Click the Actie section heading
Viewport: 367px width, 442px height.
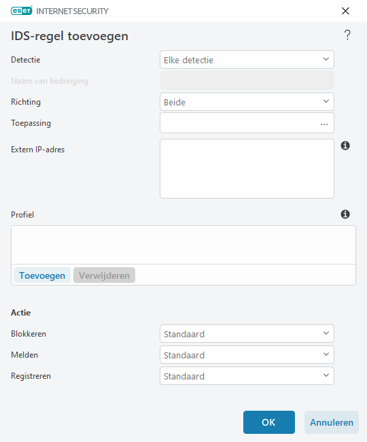(x=21, y=313)
